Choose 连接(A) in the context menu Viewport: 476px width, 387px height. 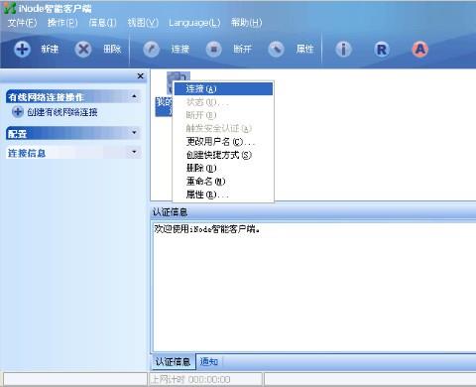223,88
